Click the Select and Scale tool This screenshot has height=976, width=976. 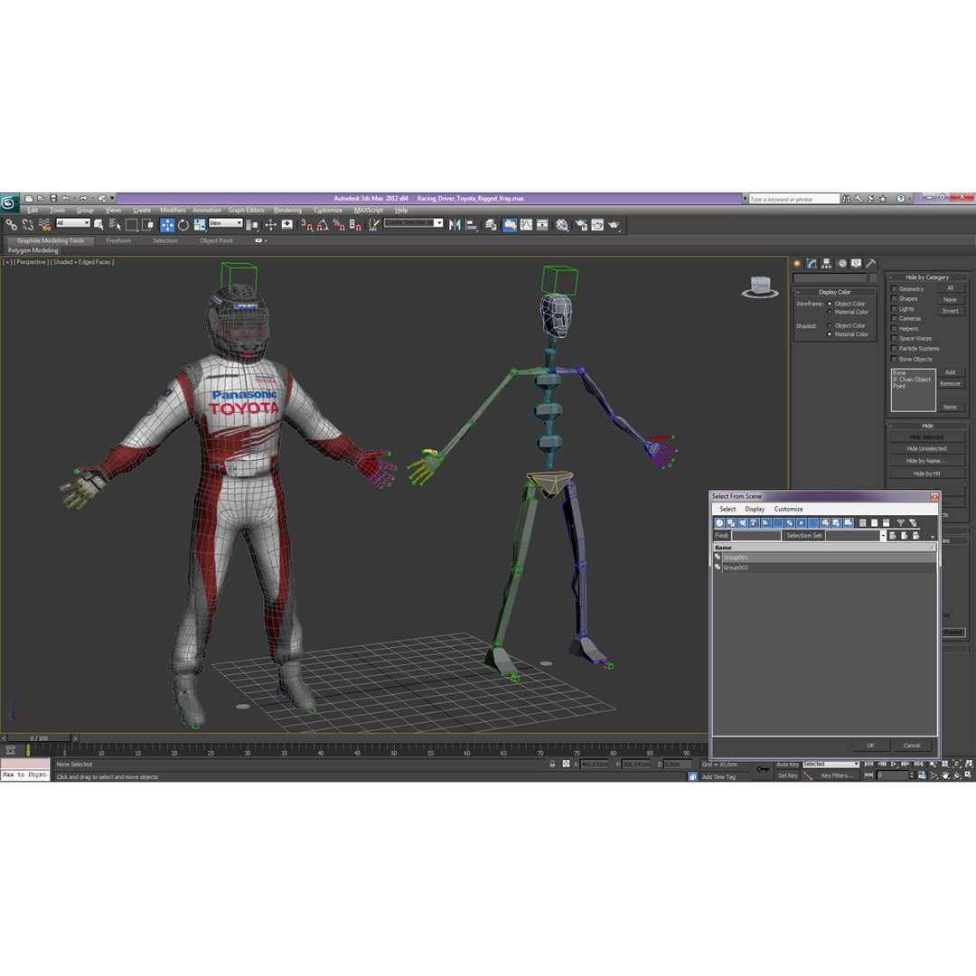pyautogui.click(x=199, y=225)
